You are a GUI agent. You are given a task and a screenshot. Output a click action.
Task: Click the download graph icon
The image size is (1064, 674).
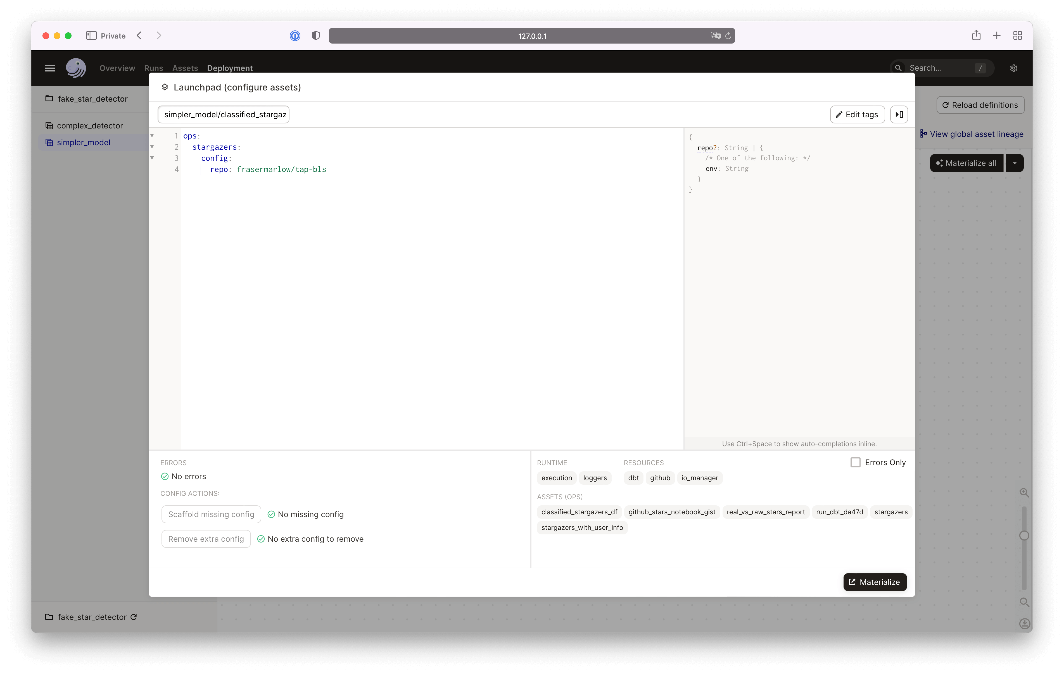pos(1024,623)
